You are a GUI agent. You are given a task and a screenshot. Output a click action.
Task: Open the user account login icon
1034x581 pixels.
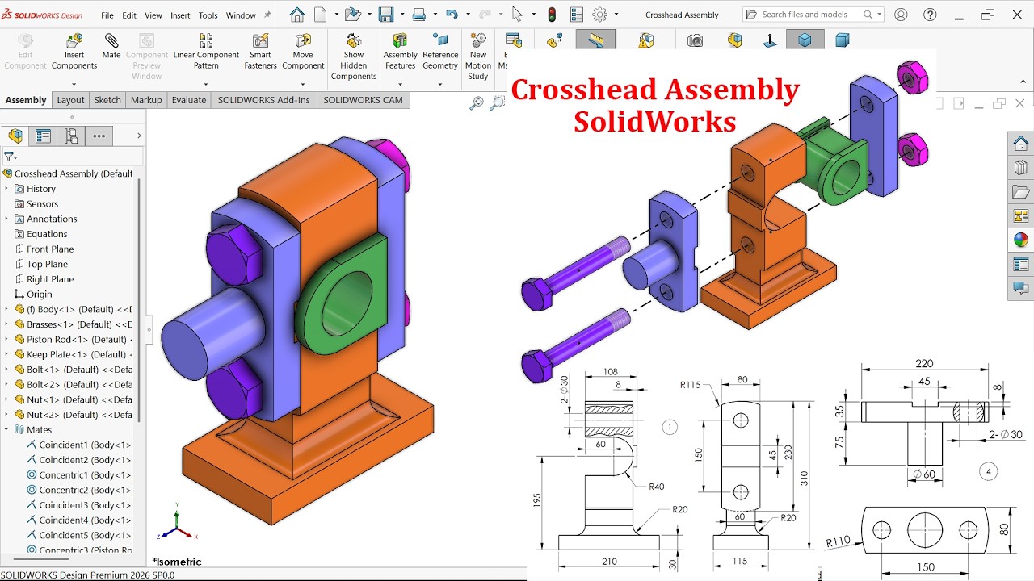pos(901,15)
